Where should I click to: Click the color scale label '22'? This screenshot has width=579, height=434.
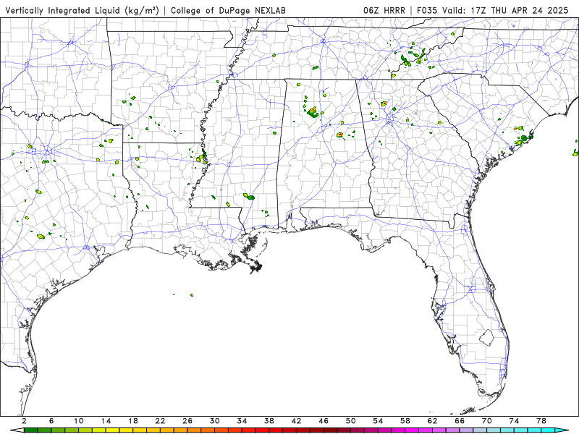(160, 421)
